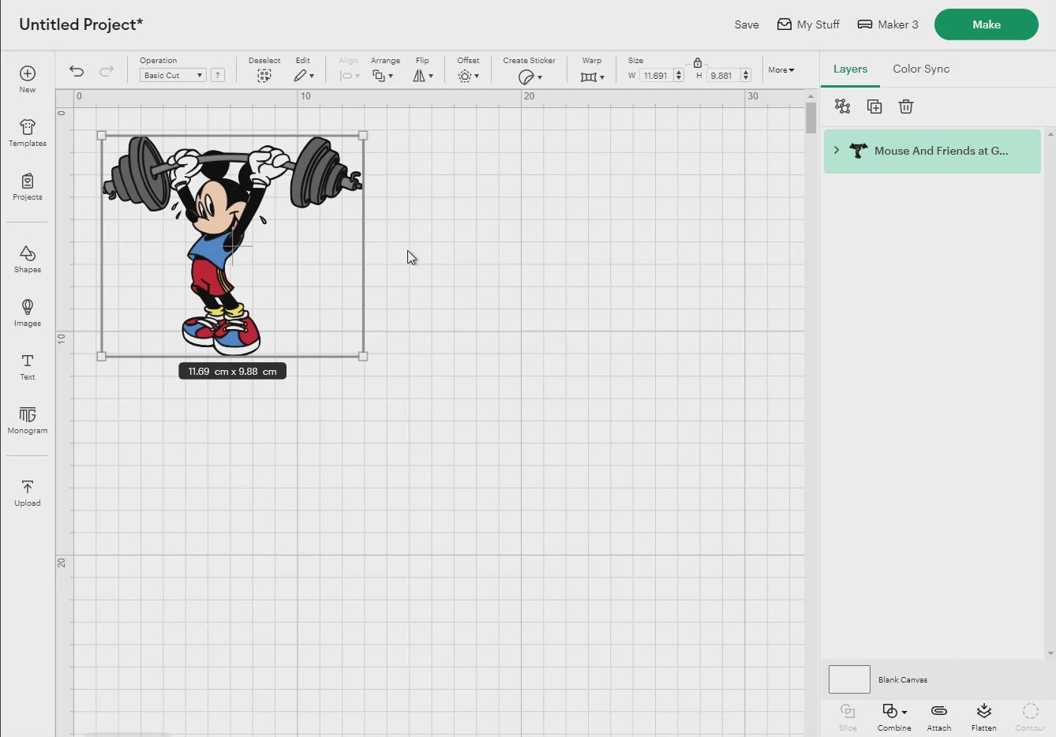Open the Arrange dropdown
The width and height of the screenshot is (1056, 737).
click(x=383, y=76)
